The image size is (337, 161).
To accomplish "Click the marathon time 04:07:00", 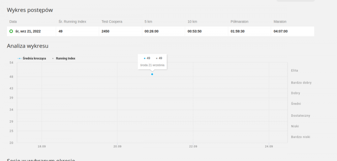I will pos(281,31).
